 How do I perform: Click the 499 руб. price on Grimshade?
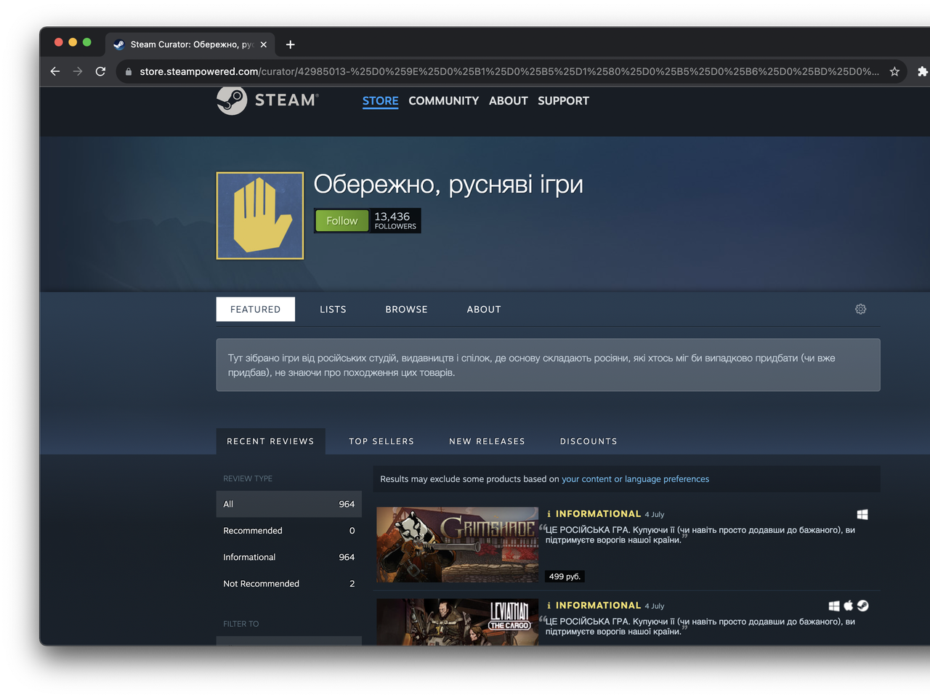tap(565, 577)
